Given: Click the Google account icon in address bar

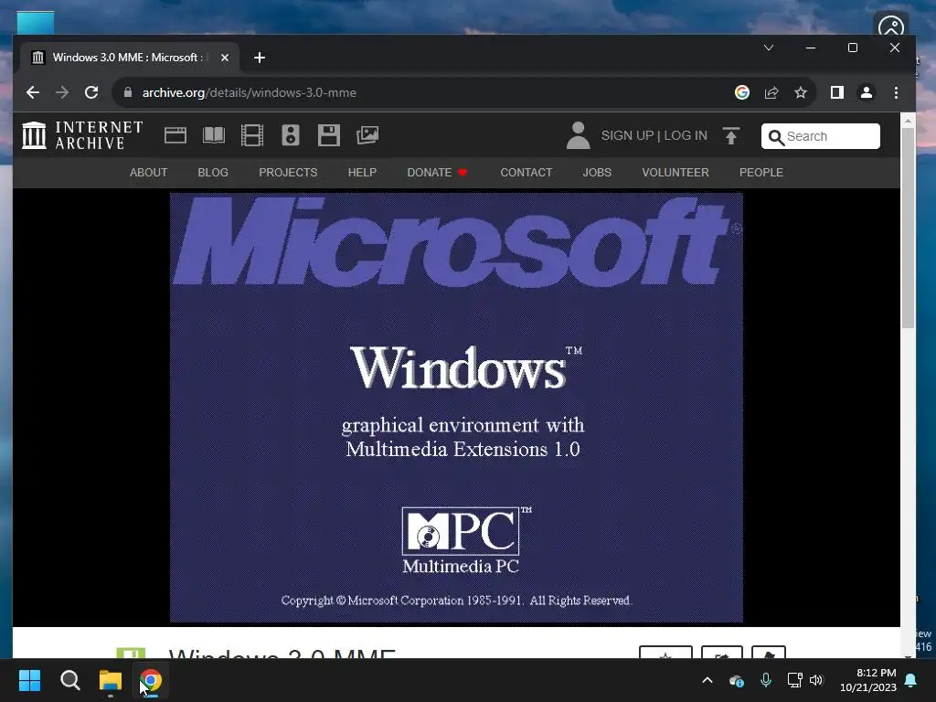Looking at the screenshot, I should coord(742,92).
